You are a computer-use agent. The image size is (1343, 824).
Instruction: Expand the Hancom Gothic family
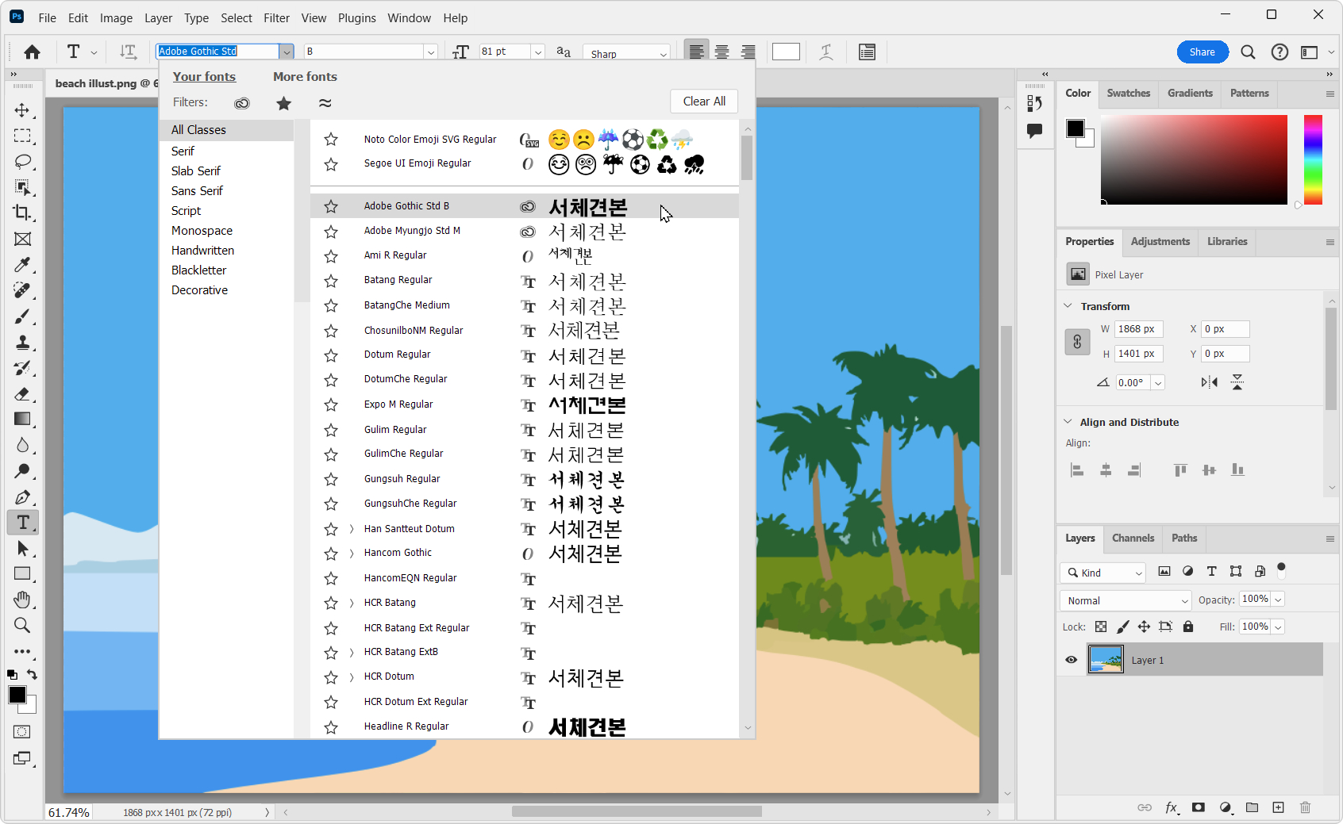352,554
